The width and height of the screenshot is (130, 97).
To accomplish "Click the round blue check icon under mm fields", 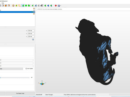I will [x=33, y=40].
